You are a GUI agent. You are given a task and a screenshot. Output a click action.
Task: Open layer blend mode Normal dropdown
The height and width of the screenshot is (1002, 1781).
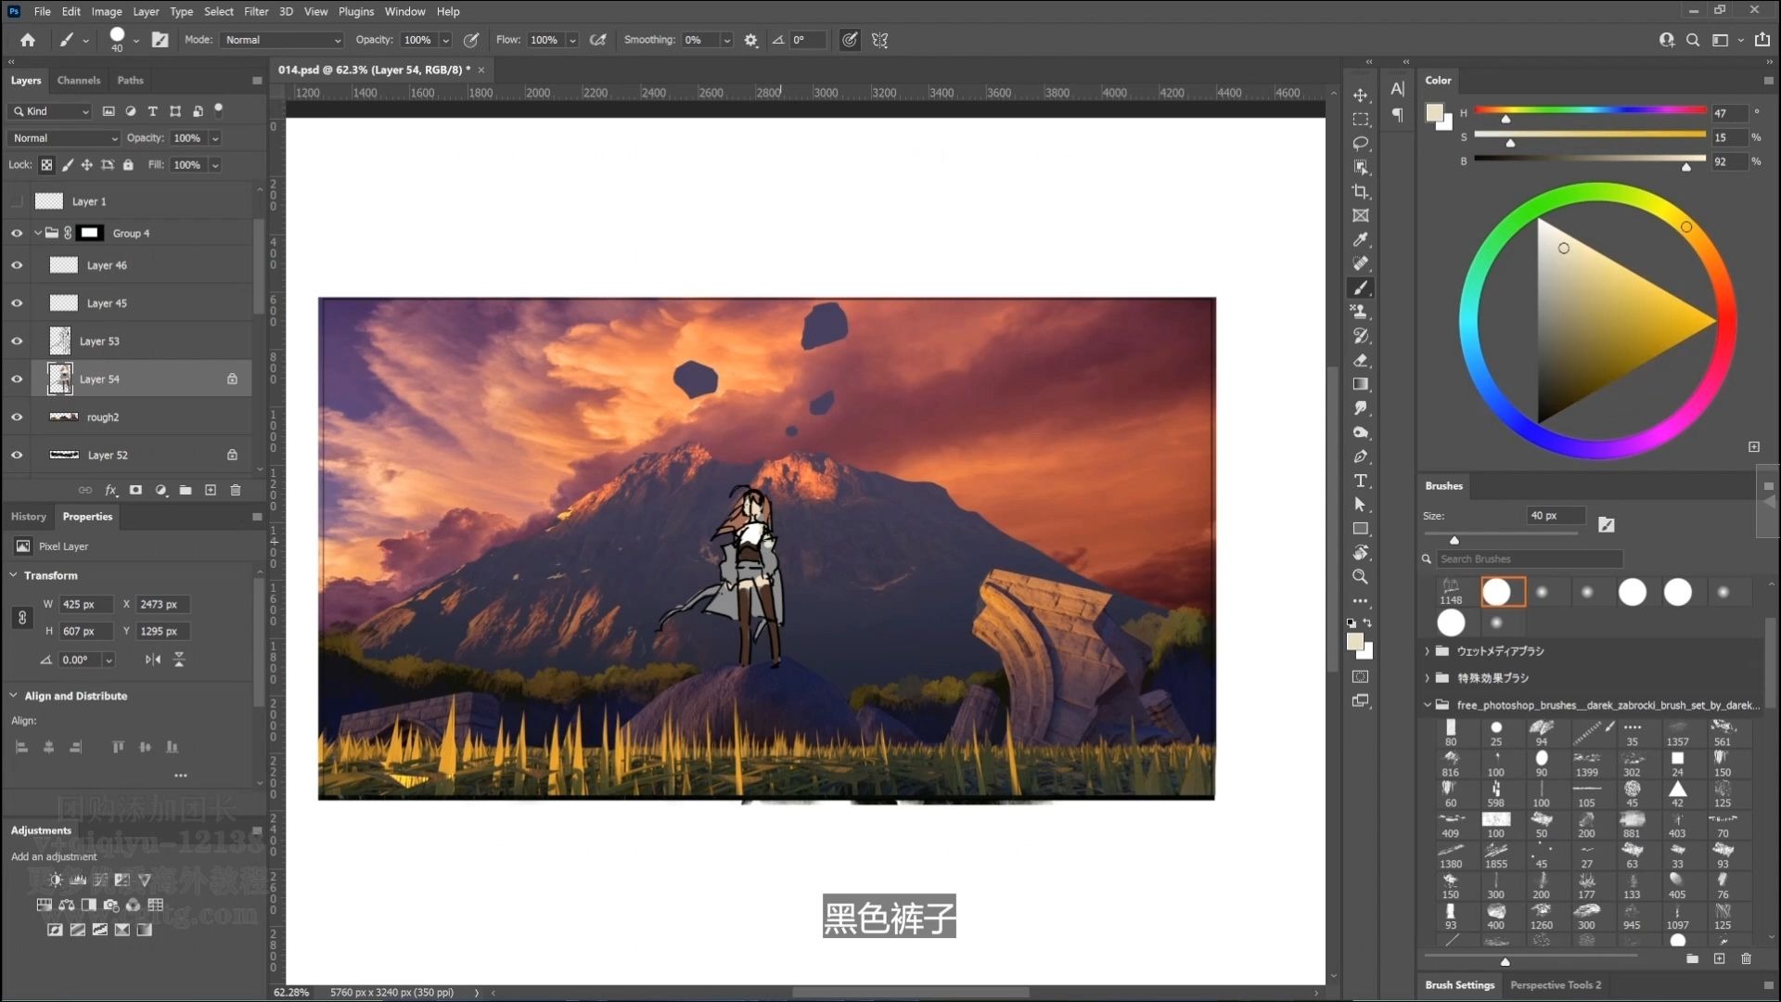click(x=64, y=138)
